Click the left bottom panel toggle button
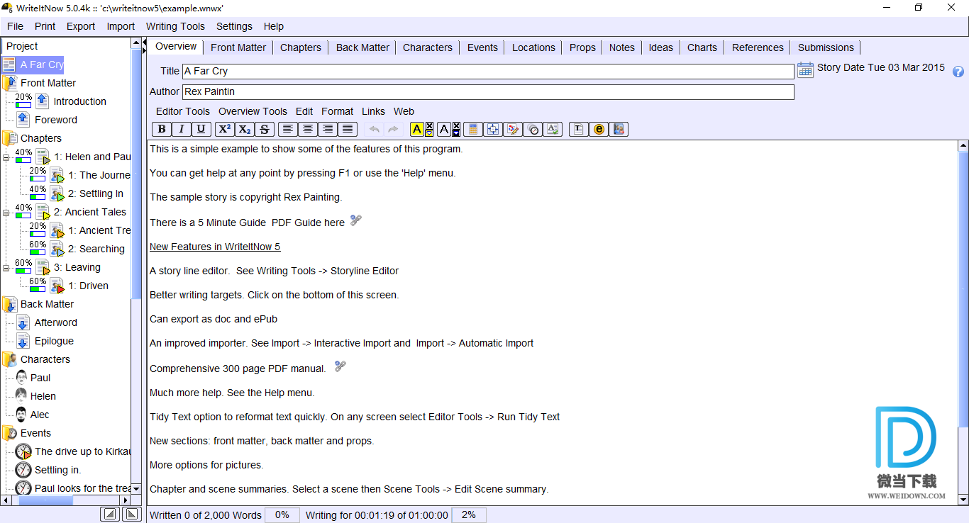Viewport: 969px width, 523px height. (x=109, y=514)
